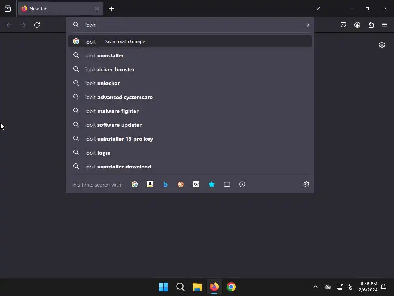Open search settings gear in dropdown

(306, 184)
